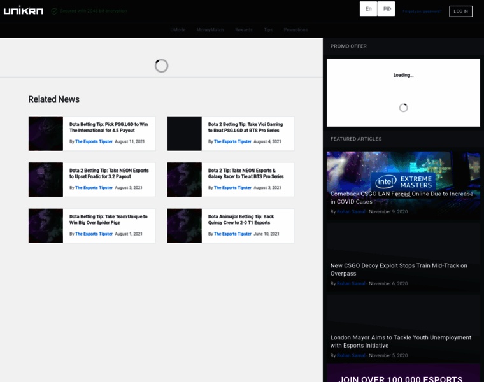Click thumbnail for Quincy Crew article
Viewport: 484px width, 382px height.
(x=185, y=225)
